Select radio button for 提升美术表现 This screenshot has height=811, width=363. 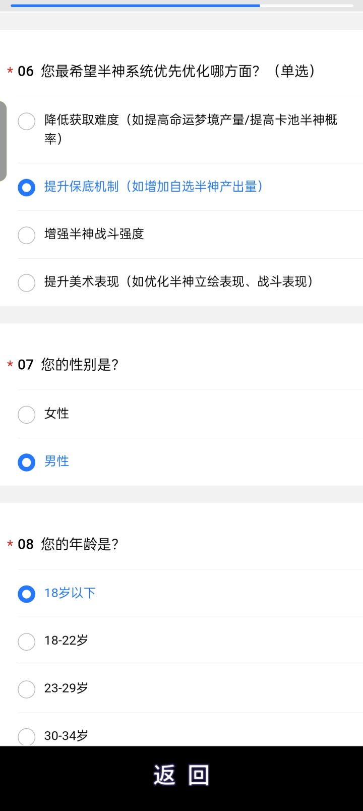tap(26, 282)
